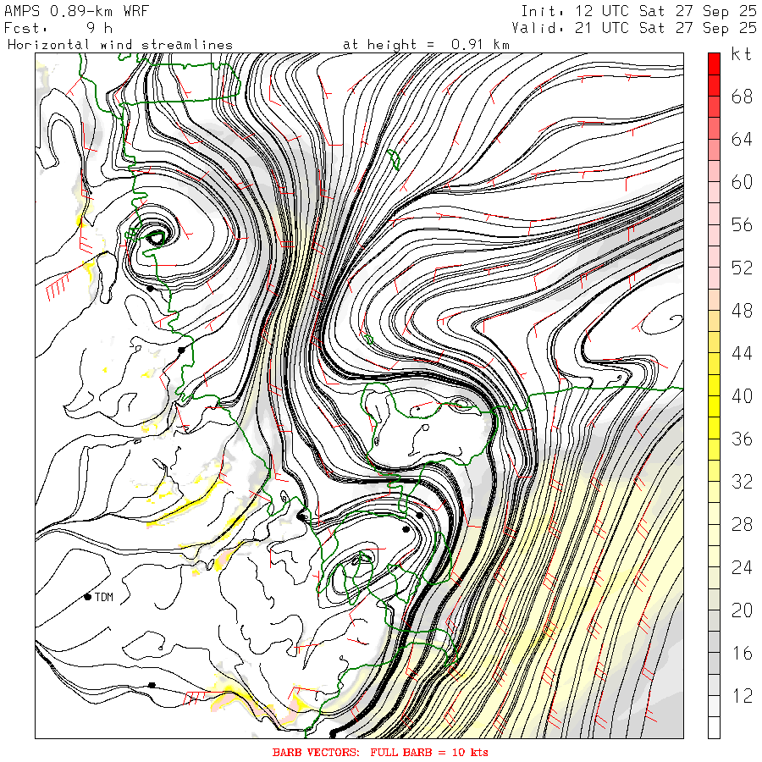Screen dimensions: 762x762
Task: Click the 28 colorbar value label
Action: 742,525
